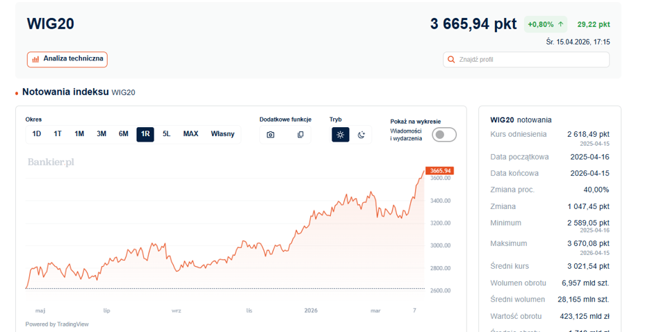Viewport: 659px width, 332px height.
Task: Open the Analiza techniczna button
Action: pos(67,59)
